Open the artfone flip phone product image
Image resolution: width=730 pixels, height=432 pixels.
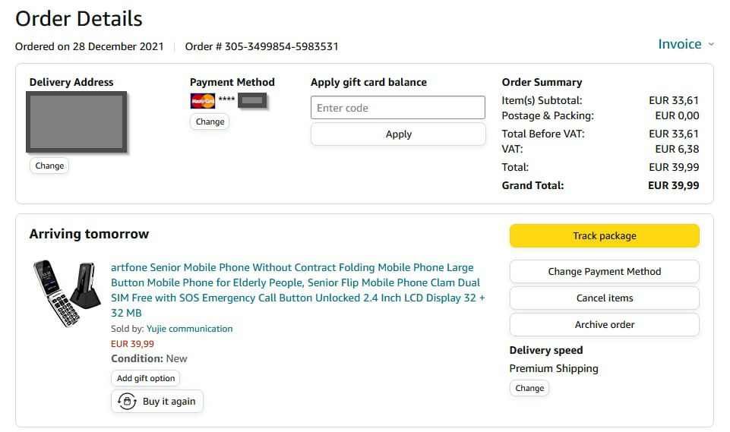click(x=67, y=292)
